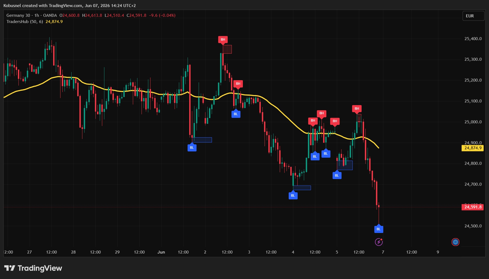Click the yellow 24,874.9 price axis label

(x=473, y=148)
